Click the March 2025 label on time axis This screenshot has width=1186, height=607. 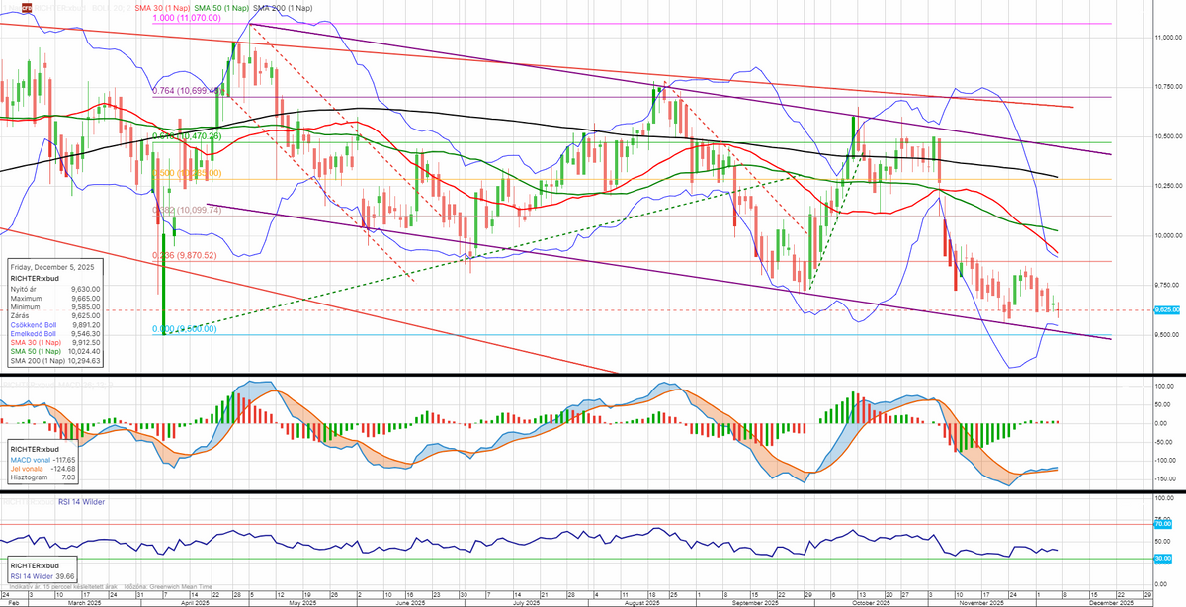[x=85, y=601]
